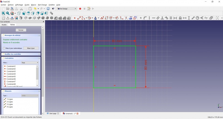Close the Start page tab
The height and width of the screenshot is (119, 223).
pyautogui.click(x=58, y=113)
